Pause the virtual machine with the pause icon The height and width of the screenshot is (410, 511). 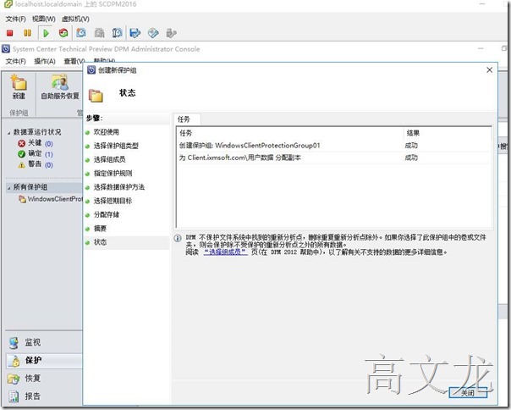pyautogui.click(x=28, y=33)
